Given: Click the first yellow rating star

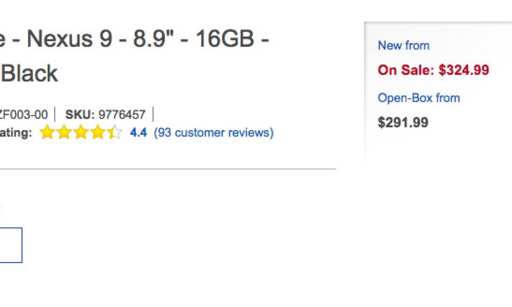Looking at the screenshot, I should coord(47,133).
